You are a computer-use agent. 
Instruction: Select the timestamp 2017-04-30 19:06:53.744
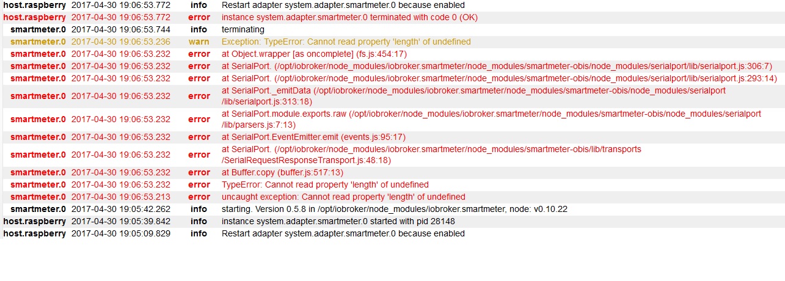pos(121,29)
